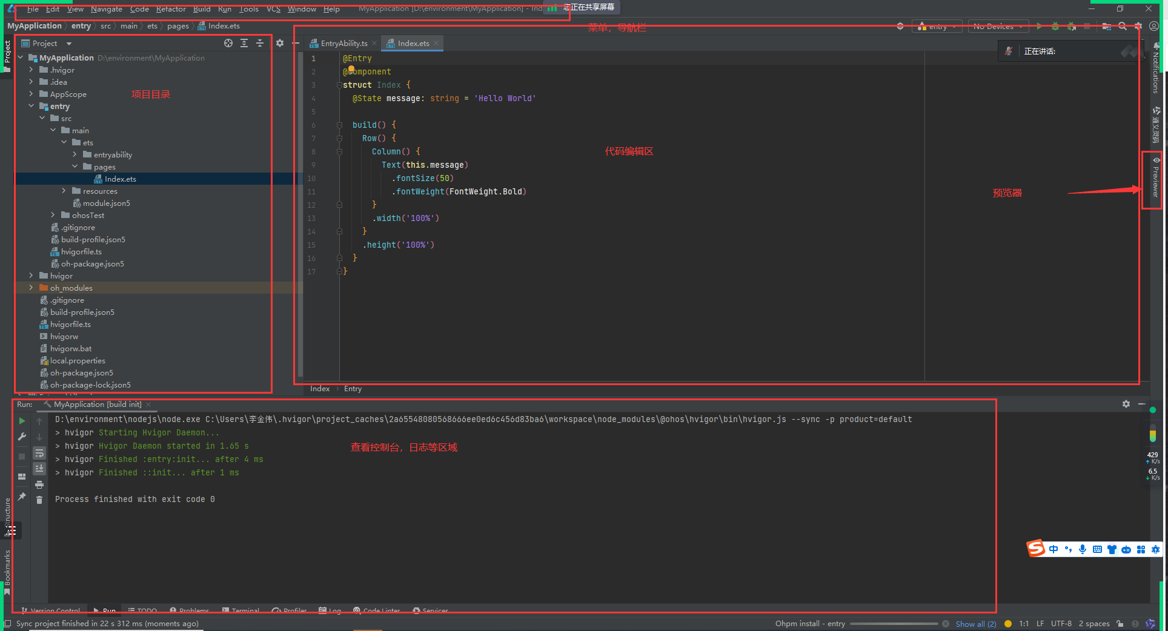Click LF line separator
The width and height of the screenshot is (1168, 631).
(x=1040, y=624)
